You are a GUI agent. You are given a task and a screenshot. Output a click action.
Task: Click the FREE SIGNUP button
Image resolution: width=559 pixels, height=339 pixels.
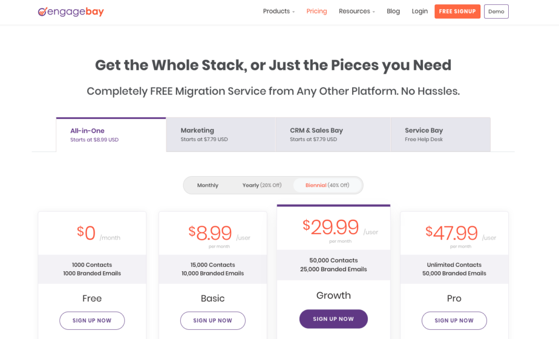click(457, 11)
